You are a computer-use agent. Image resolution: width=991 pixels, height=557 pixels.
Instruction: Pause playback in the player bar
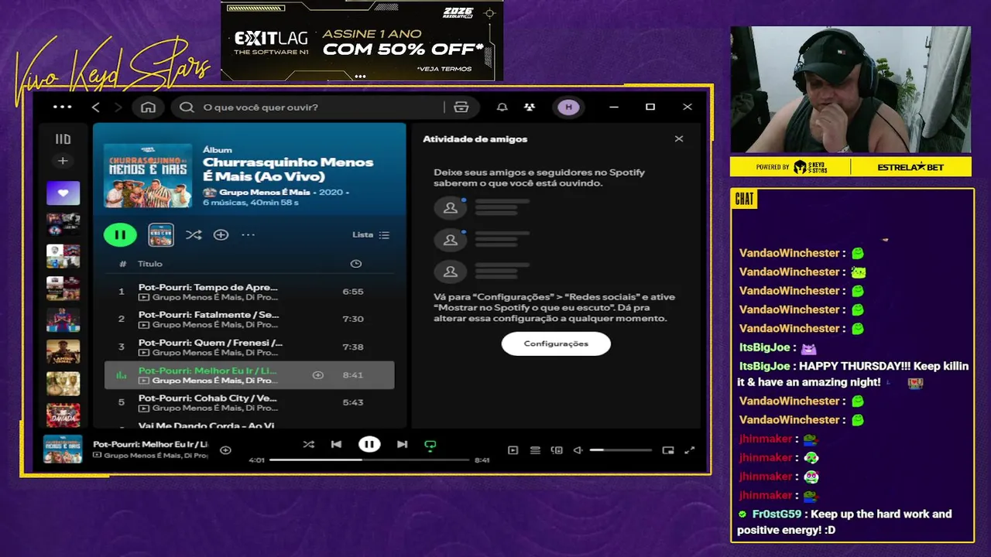(x=369, y=444)
